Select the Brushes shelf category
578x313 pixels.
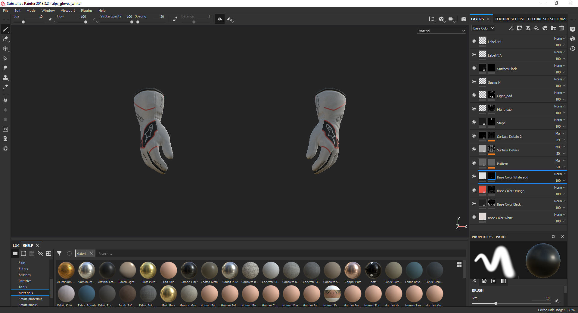[25, 275]
